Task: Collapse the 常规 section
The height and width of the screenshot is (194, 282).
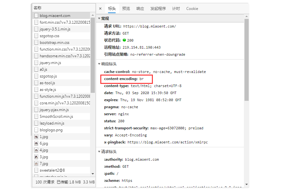Action: point(99,18)
